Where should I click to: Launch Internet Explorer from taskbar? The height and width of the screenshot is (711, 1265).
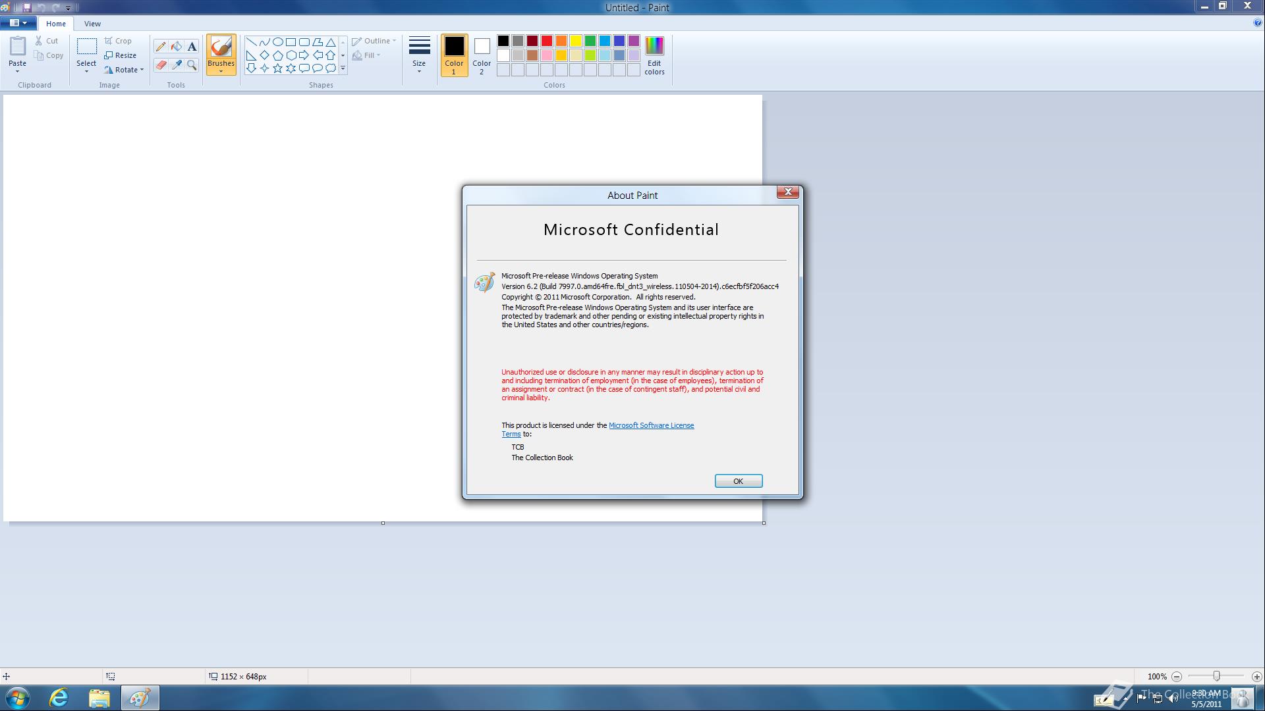pyautogui.click(x=59, y=698)
